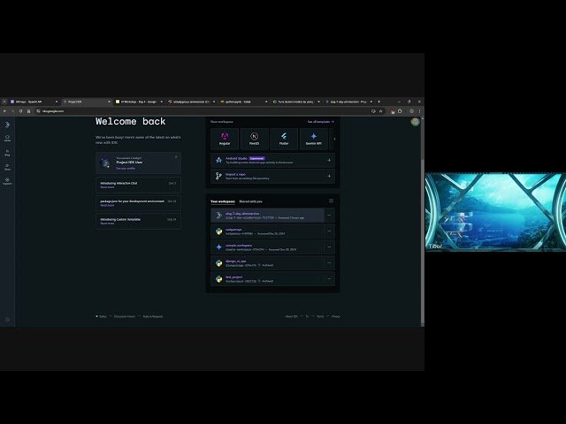Read more about package.json for development environment
The width and height of the screenshot is (566, 424).
[107, 205]
